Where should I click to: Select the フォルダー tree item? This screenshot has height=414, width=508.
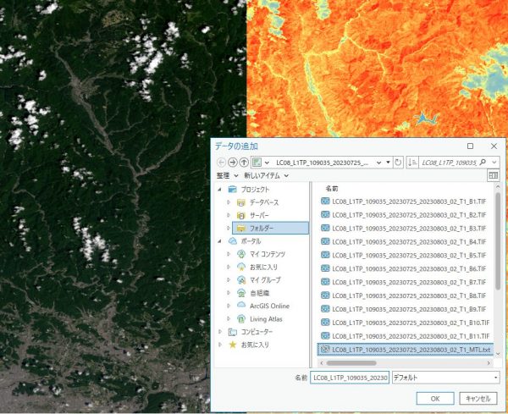click(270, 228)
